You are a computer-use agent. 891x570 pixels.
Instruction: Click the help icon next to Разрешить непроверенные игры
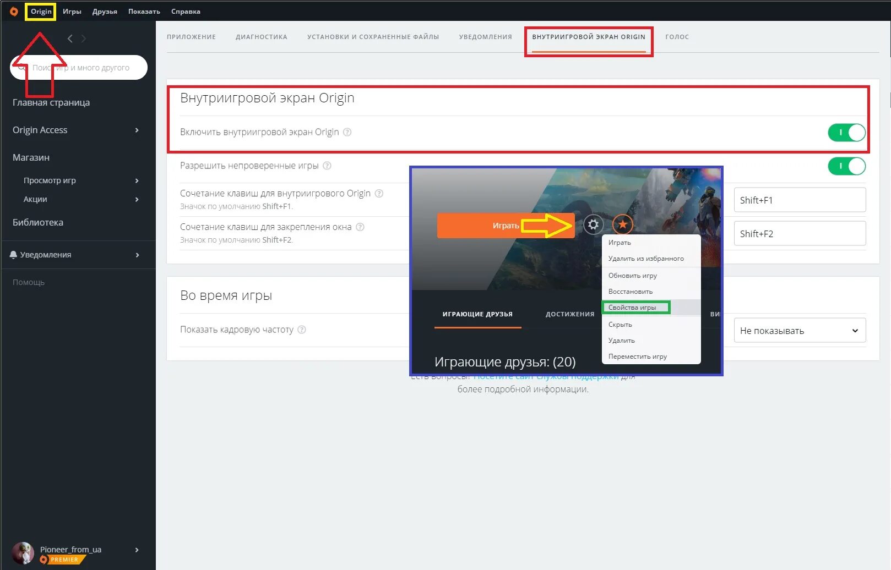(327, 166)
